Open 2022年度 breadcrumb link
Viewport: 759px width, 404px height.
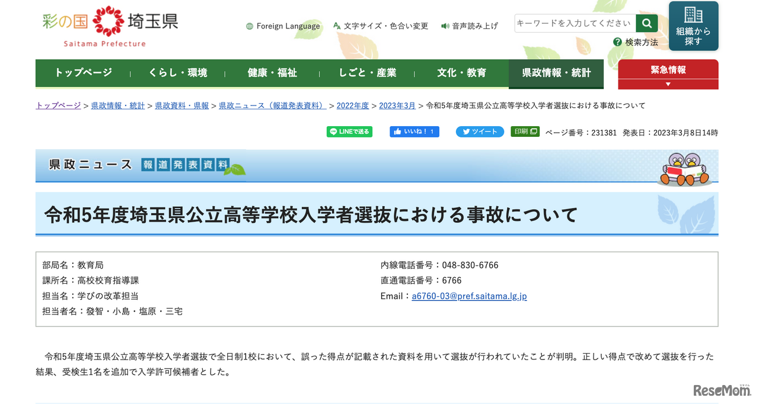point(353,105)
